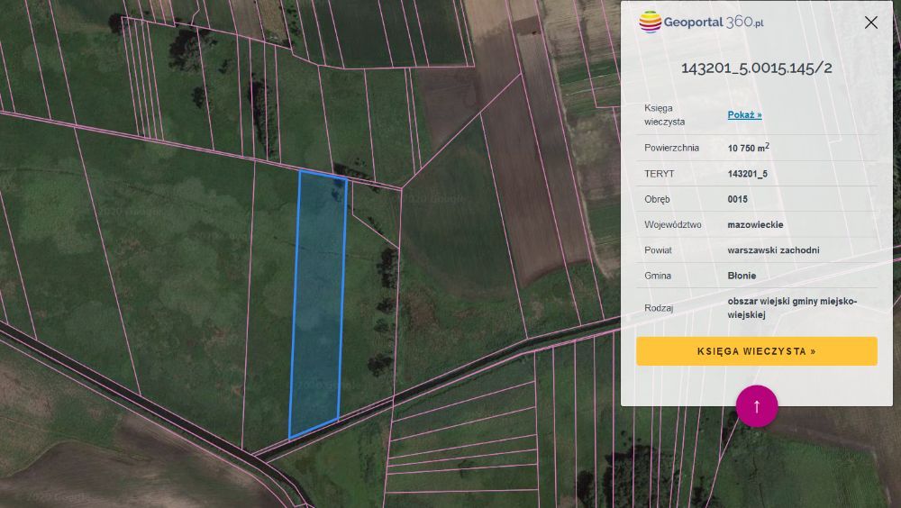The width and height of the screenshot is (901, 508).
Task: Click the Województwo value mazowieckie
Action: tap(755, 224)
